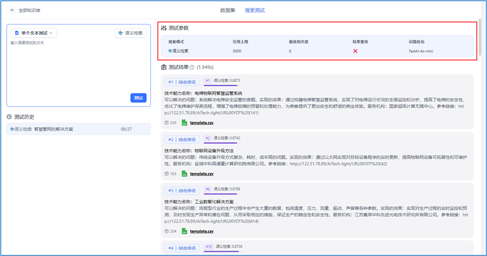Go back via the arrow beside 全部知识库
This screenshot has height=256, width=487.
(12, 11)
